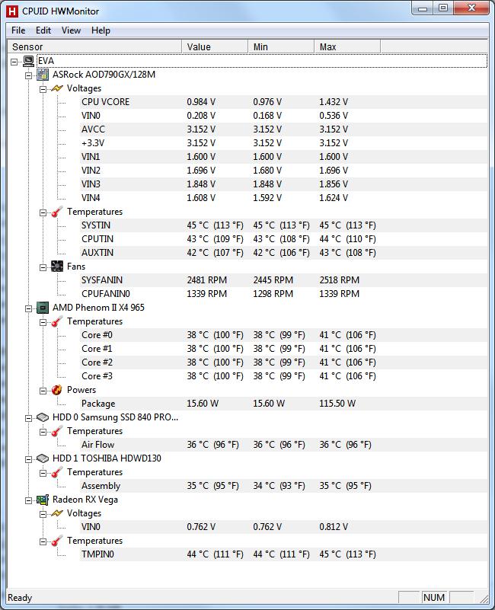Click the Radeon Voltages lightning icon
The width and height of the screenshot is (495, 610).
tap(57, 513)
